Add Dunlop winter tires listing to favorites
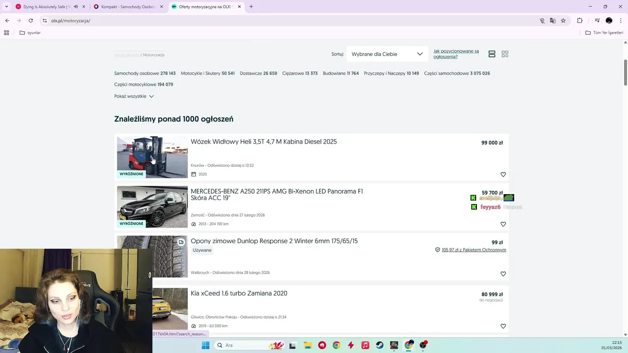Screen dimensions: 628x353 pos(503,274)
